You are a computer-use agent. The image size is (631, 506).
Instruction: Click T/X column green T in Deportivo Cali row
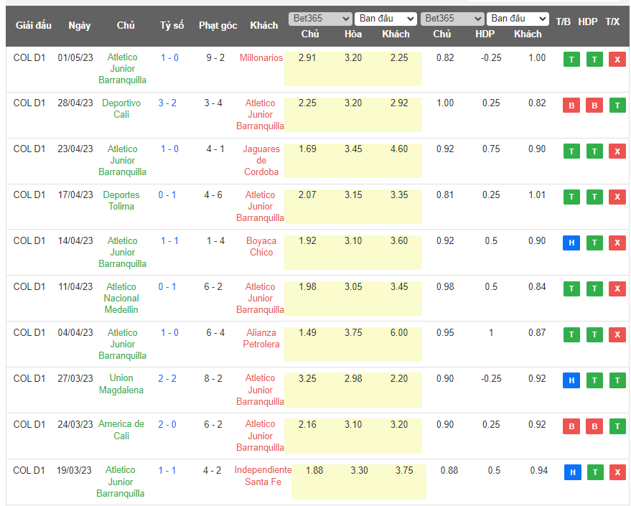pyautogui.click(x=617, y=106)
